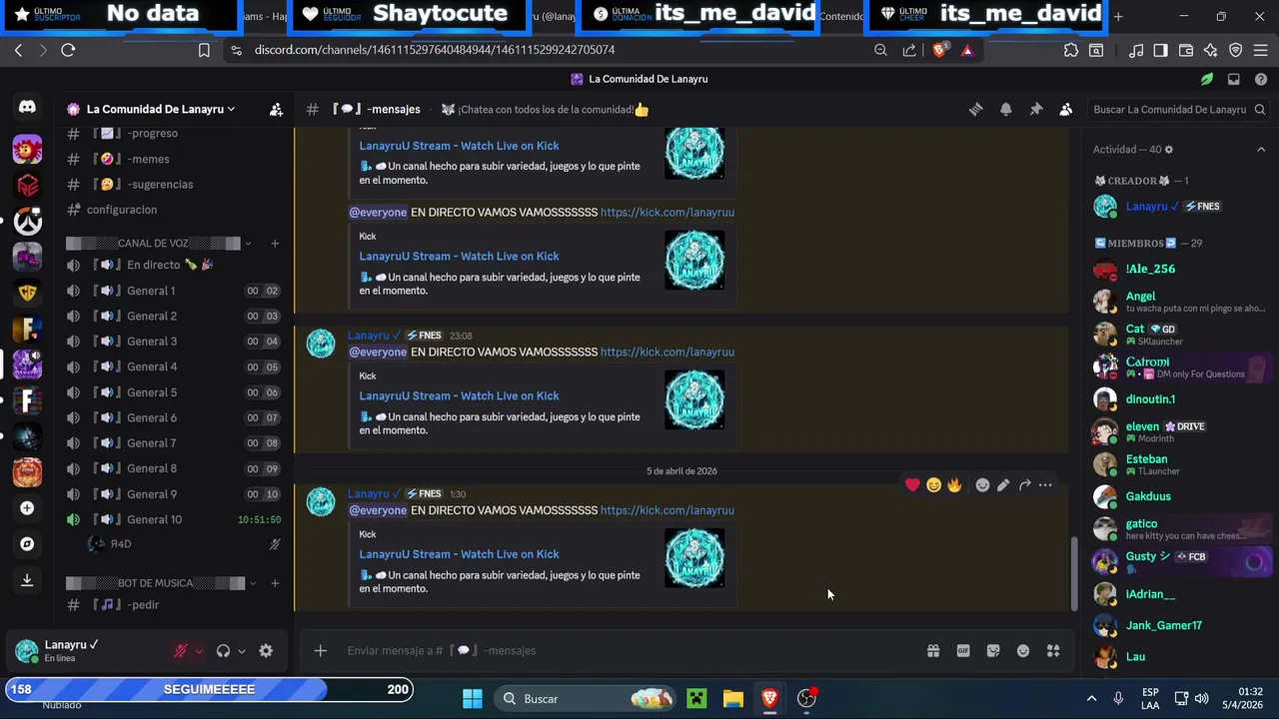The image size is (1279, 719).
Task: React with laughing face emoji
Action: tap(933, 484)
